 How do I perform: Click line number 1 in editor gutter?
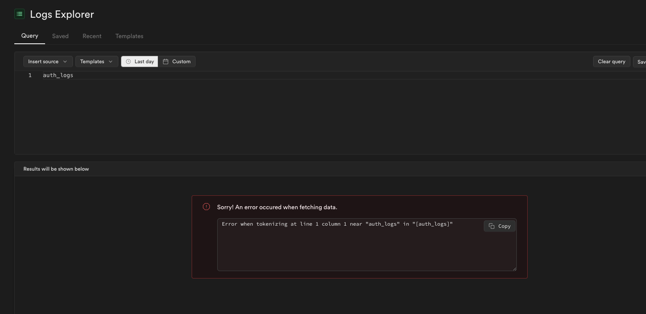click(30, 75)
